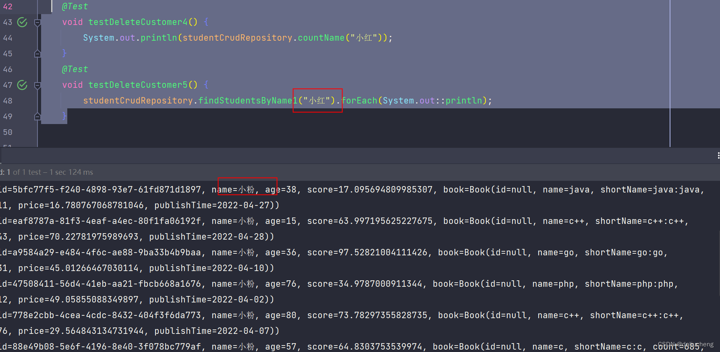This screenshot has height=352, width=720.
Task: Click shortName=go:go in the output
Action: coord(624,253)
